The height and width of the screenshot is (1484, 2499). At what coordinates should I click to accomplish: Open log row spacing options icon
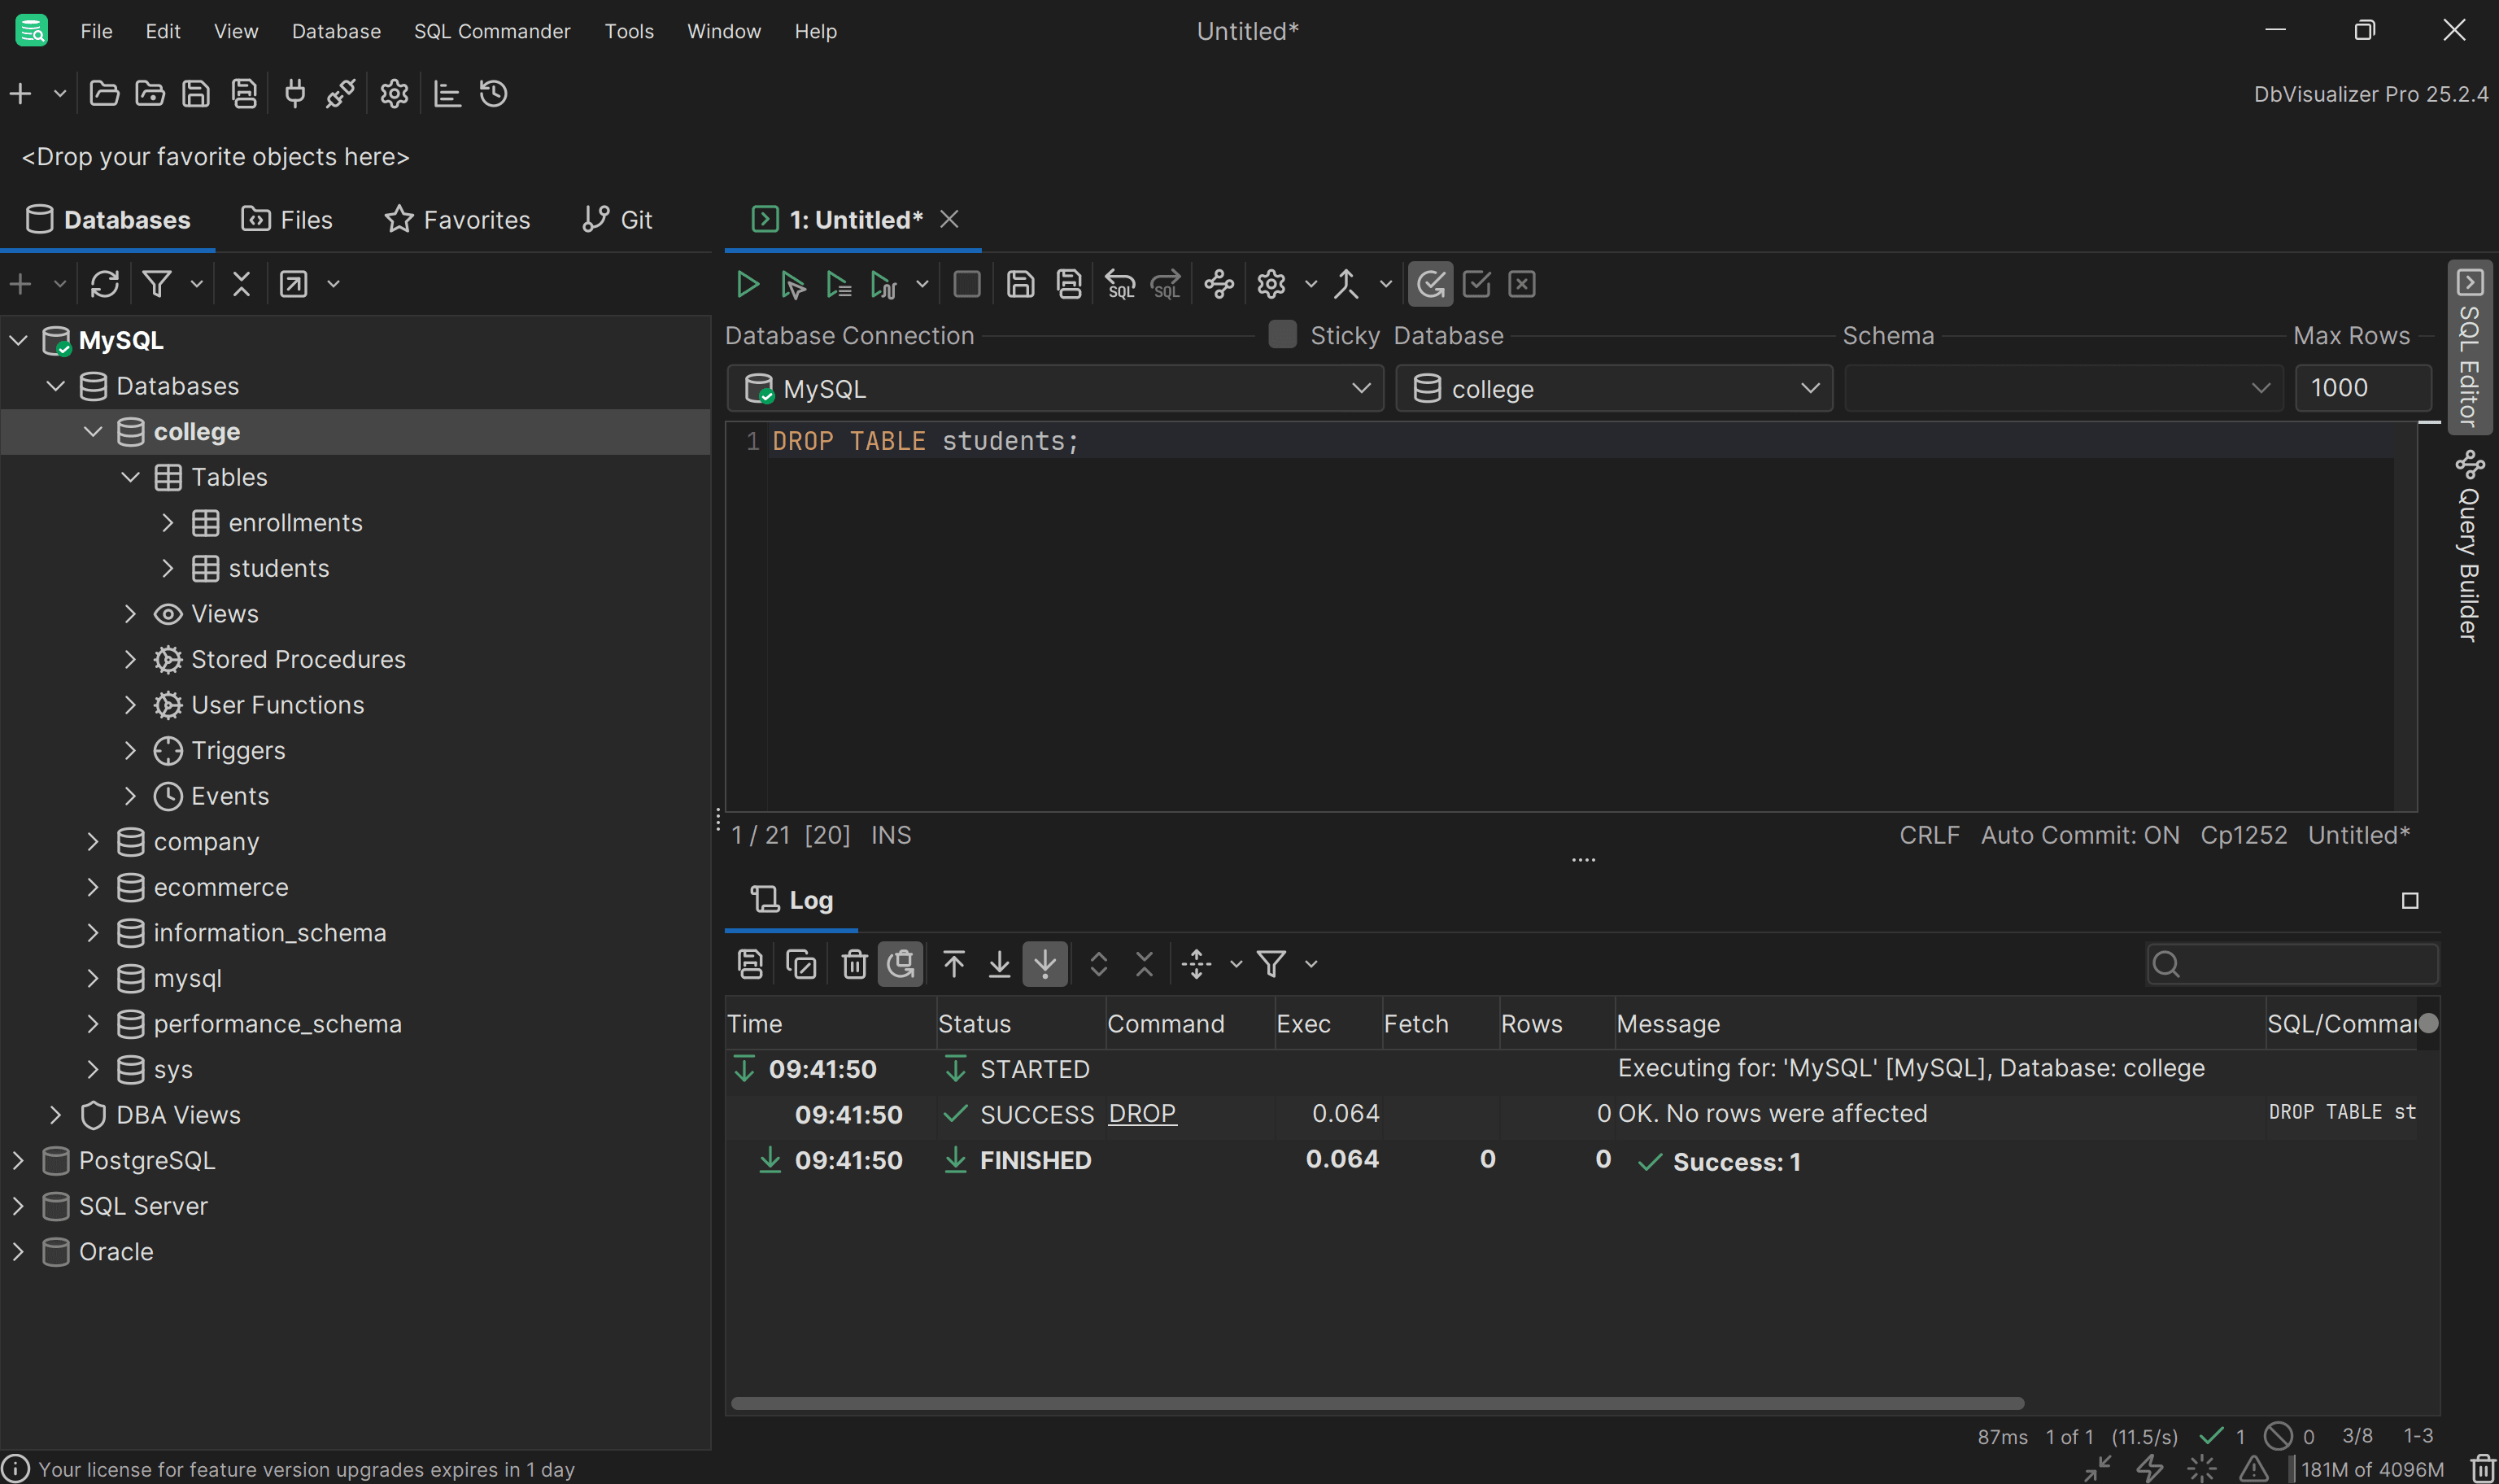click(1196, 964)
